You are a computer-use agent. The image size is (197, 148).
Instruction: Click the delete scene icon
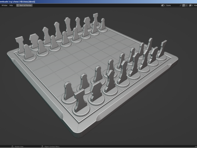coord(186,5)
